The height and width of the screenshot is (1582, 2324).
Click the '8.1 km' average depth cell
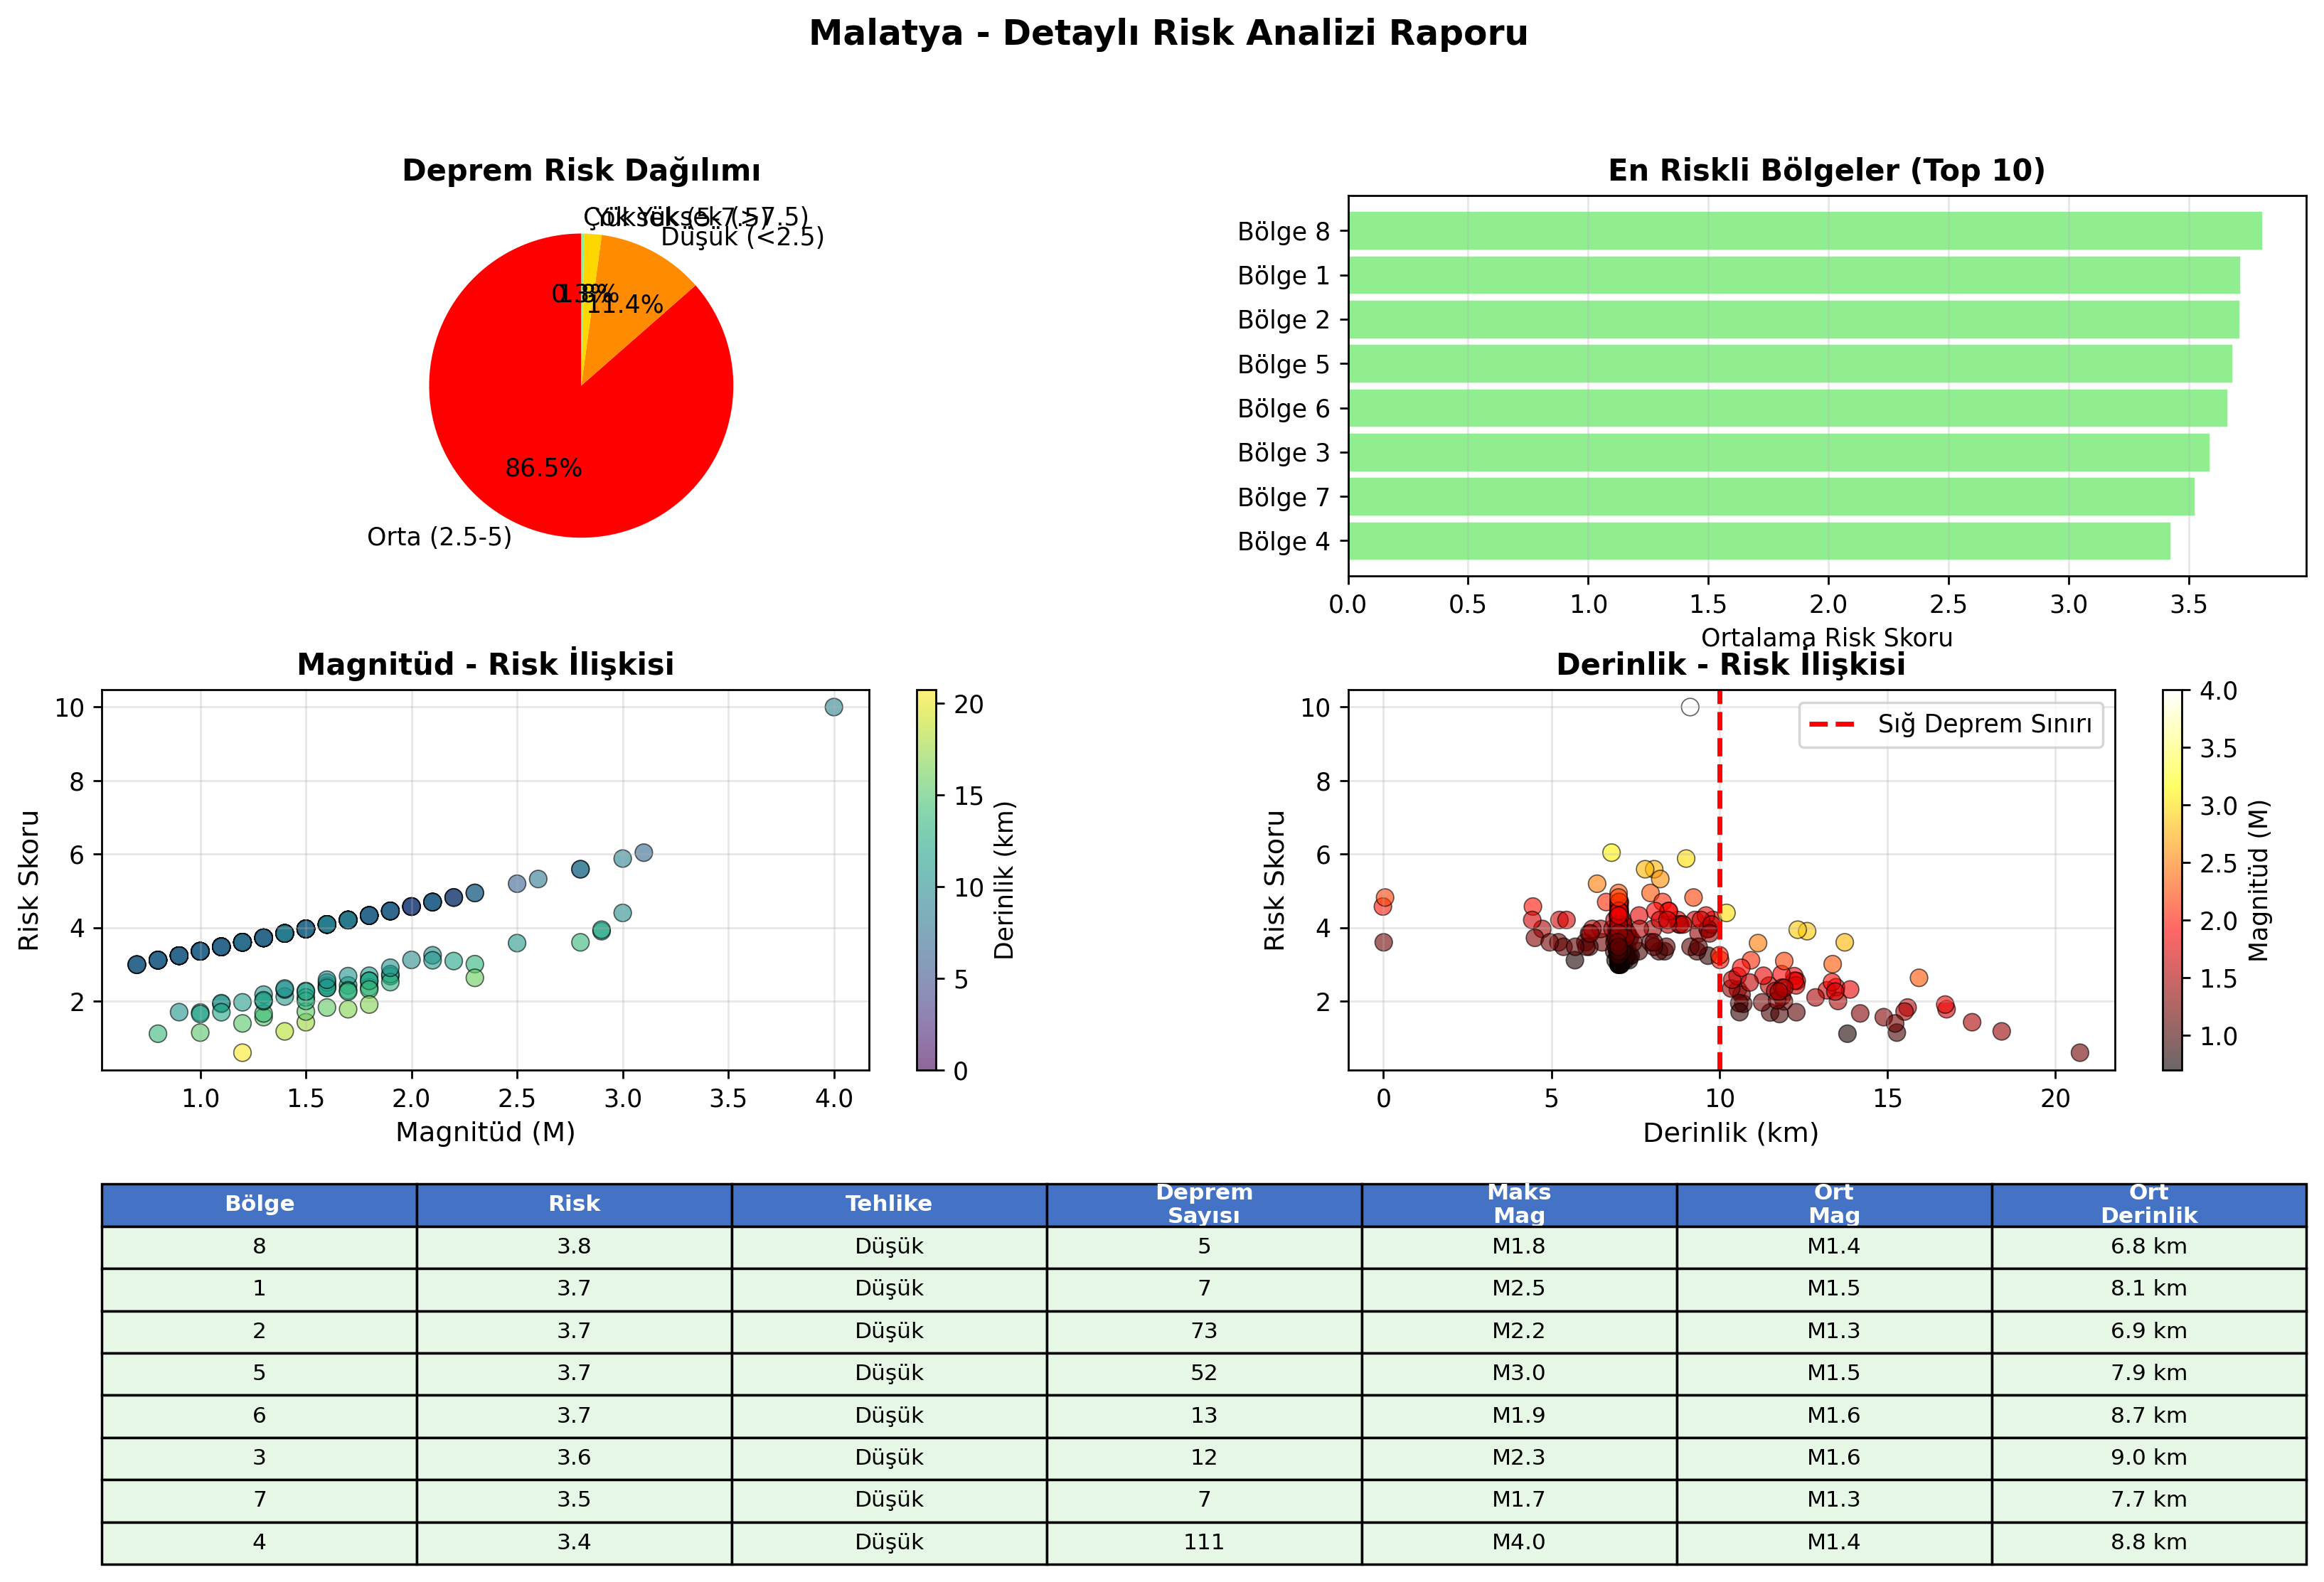tap(2149, 1289)
